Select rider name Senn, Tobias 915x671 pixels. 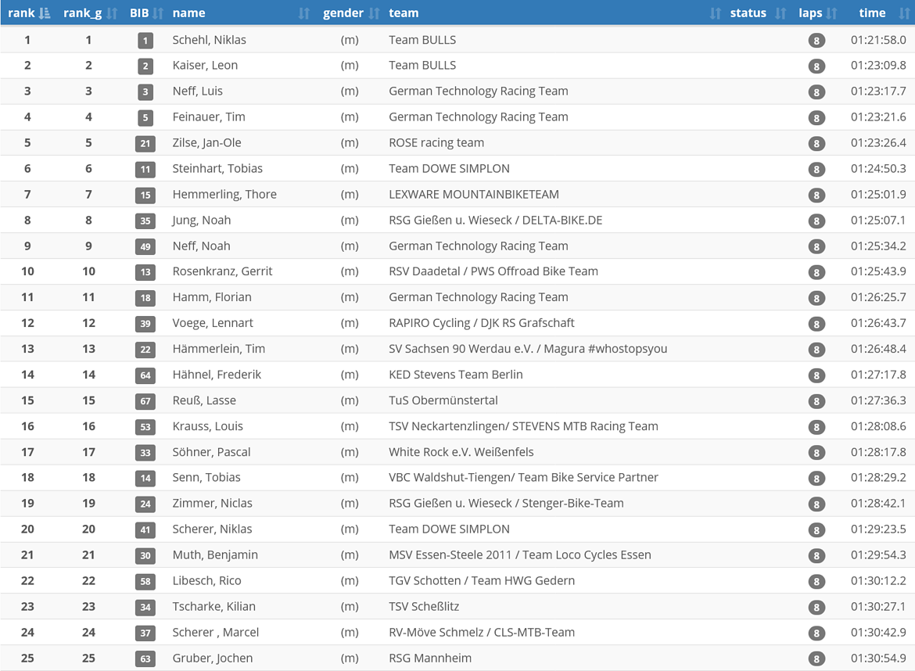coord(206,477)
